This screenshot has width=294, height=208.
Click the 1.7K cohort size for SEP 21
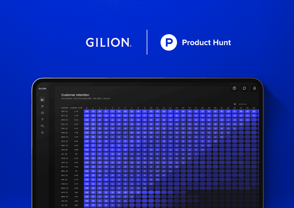point(76,111)
